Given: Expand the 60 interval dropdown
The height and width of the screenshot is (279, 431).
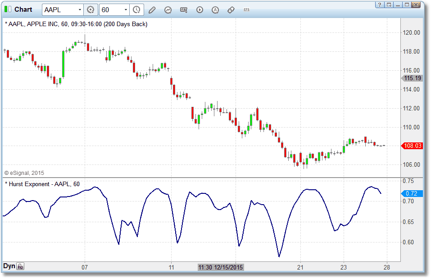Looking at the screenshot, I should pos(126,9).
